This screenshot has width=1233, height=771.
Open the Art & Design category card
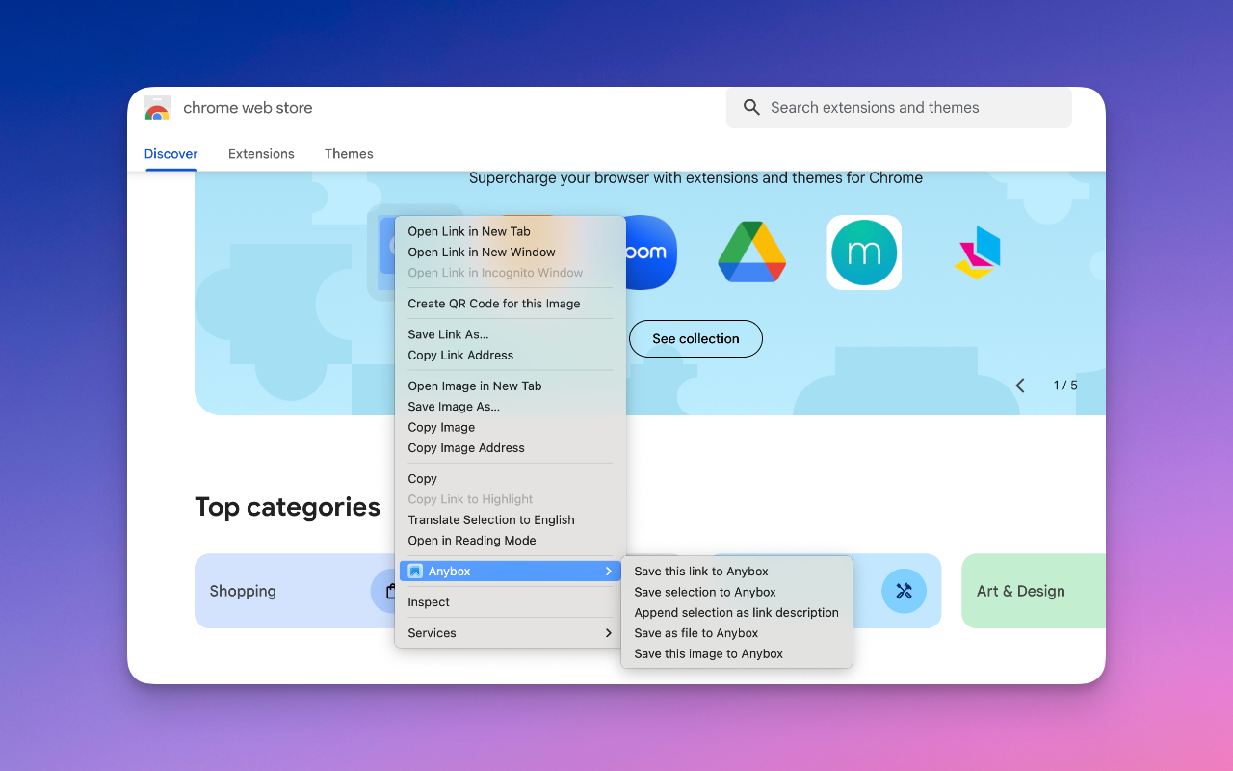click(x=1034, y=591)
